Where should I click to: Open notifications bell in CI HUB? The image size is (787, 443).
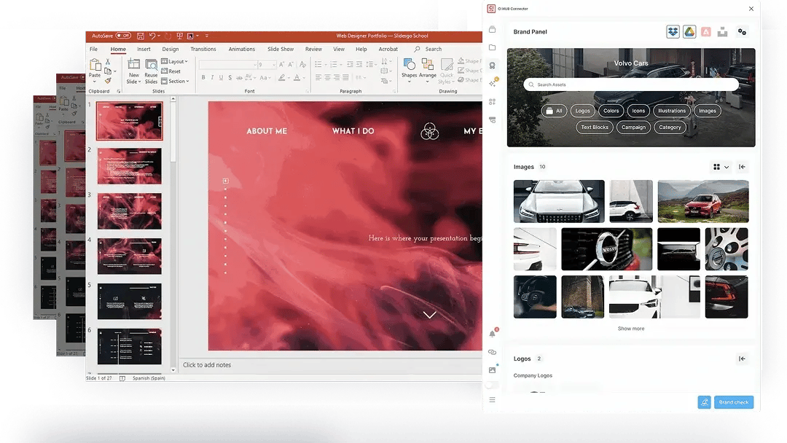(493, 334)
